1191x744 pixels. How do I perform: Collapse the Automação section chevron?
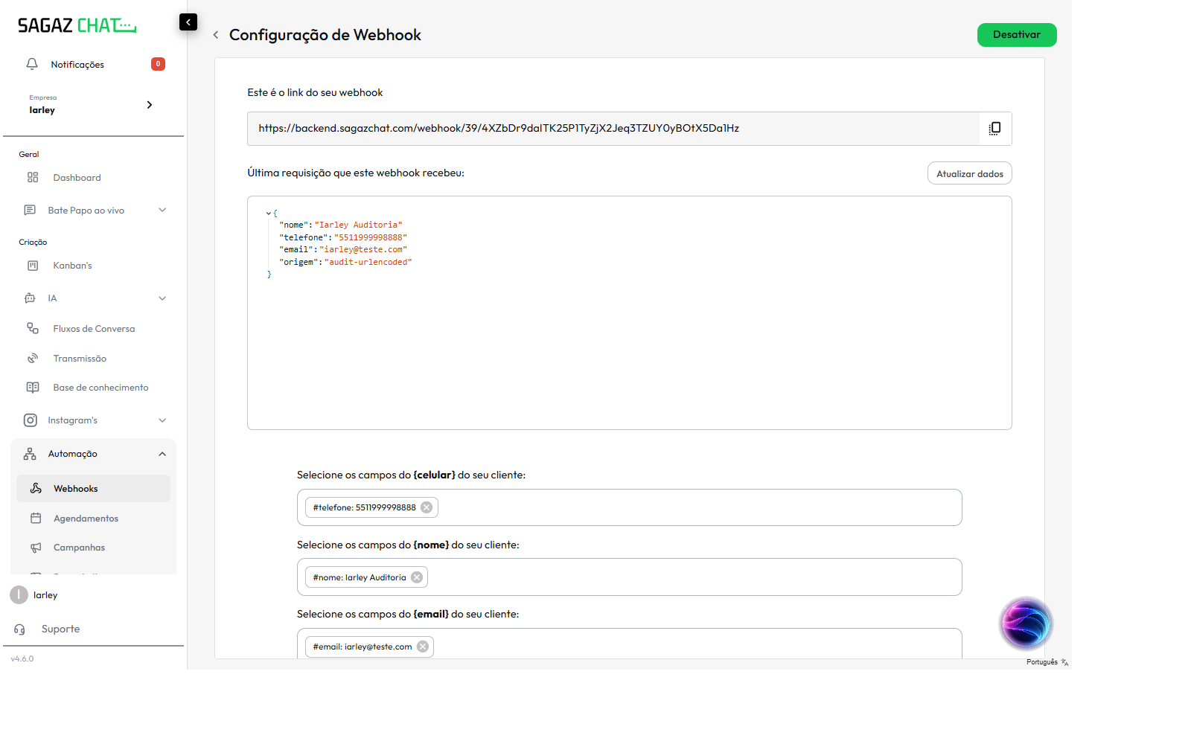pyautogui.click(x=162, y=454)
